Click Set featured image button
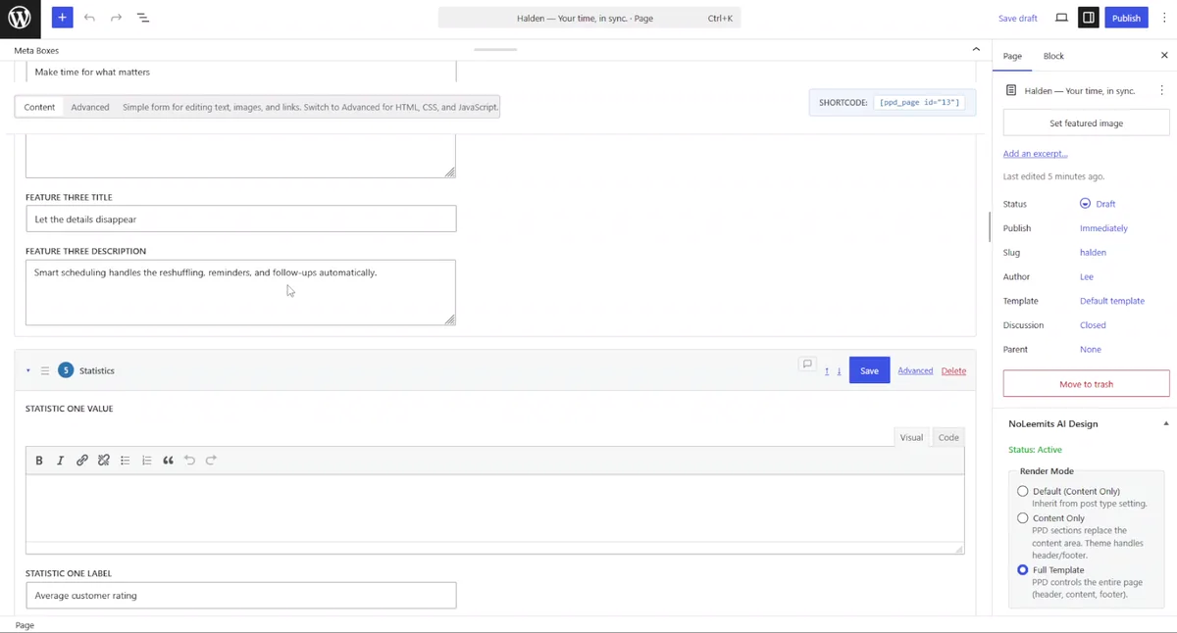 pyautogui.click(x=1086, y=123)
